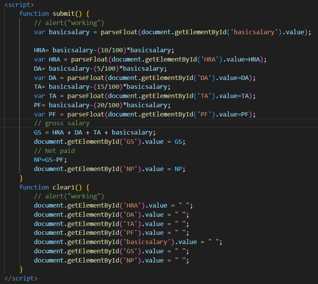Image resolution: width=318 pixels, height=284 pixels.
Task: Click the last 'NP' reset line in clear1
Action: [111, 260]
